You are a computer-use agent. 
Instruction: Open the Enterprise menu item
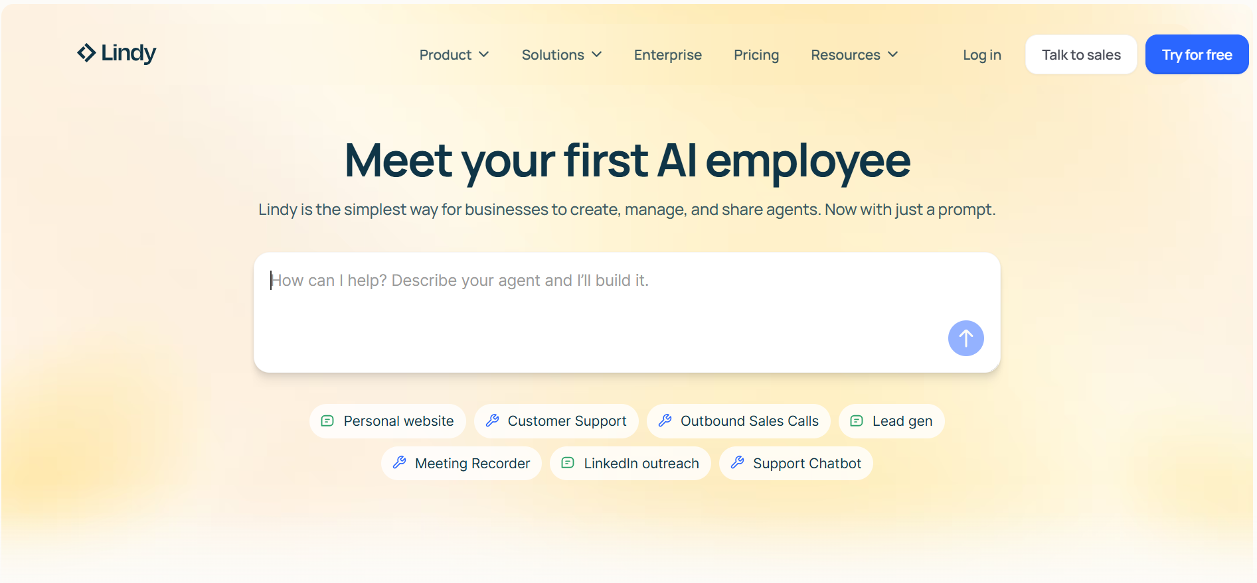coord(667,55)
